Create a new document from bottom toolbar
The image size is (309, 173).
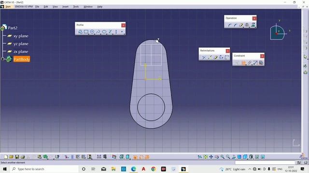coord(6,157)
